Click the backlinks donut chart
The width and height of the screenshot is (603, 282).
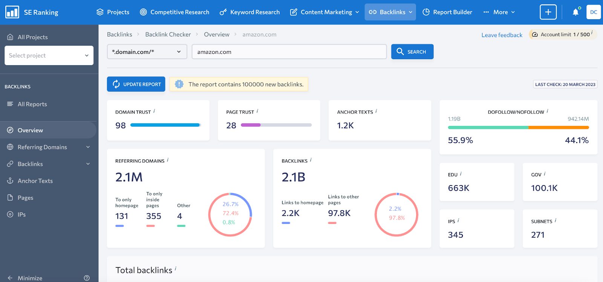coord(396,215)
